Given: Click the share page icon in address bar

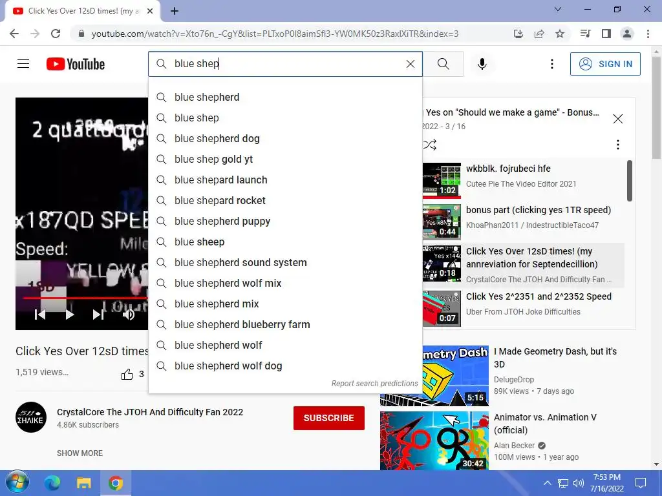Looking at the screenshot, I should [539, 34].
